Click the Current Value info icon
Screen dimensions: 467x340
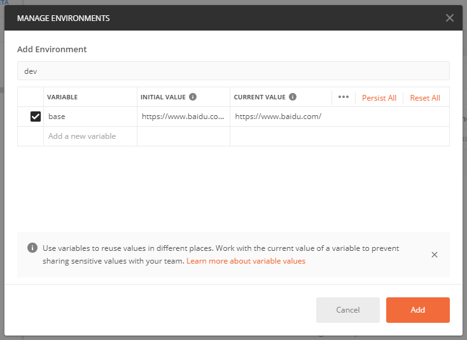[293, 97]
